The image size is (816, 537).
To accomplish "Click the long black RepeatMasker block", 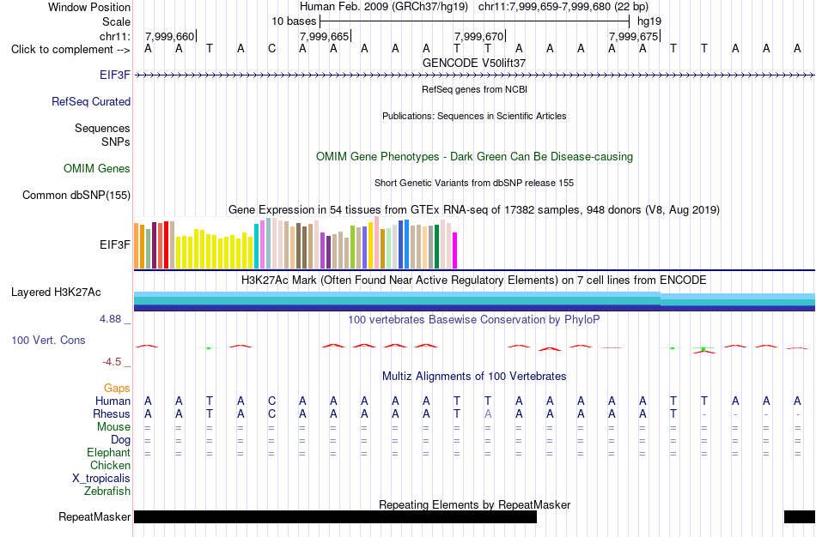I will click(x=335, y=516).
